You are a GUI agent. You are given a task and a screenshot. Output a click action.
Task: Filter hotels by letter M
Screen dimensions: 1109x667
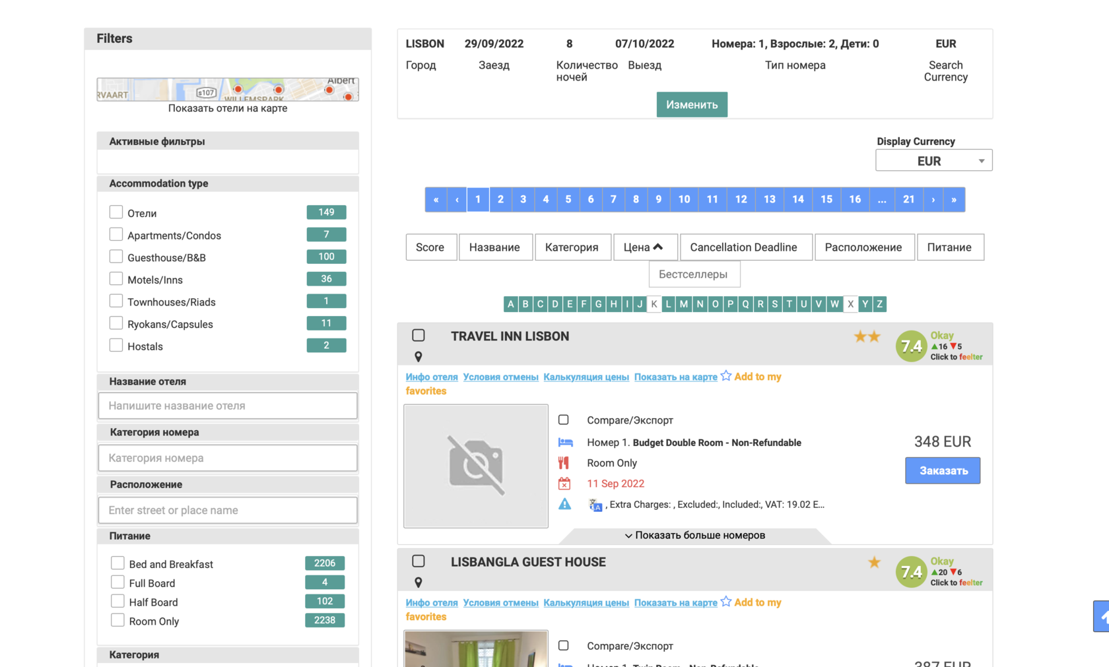(684, 303)
